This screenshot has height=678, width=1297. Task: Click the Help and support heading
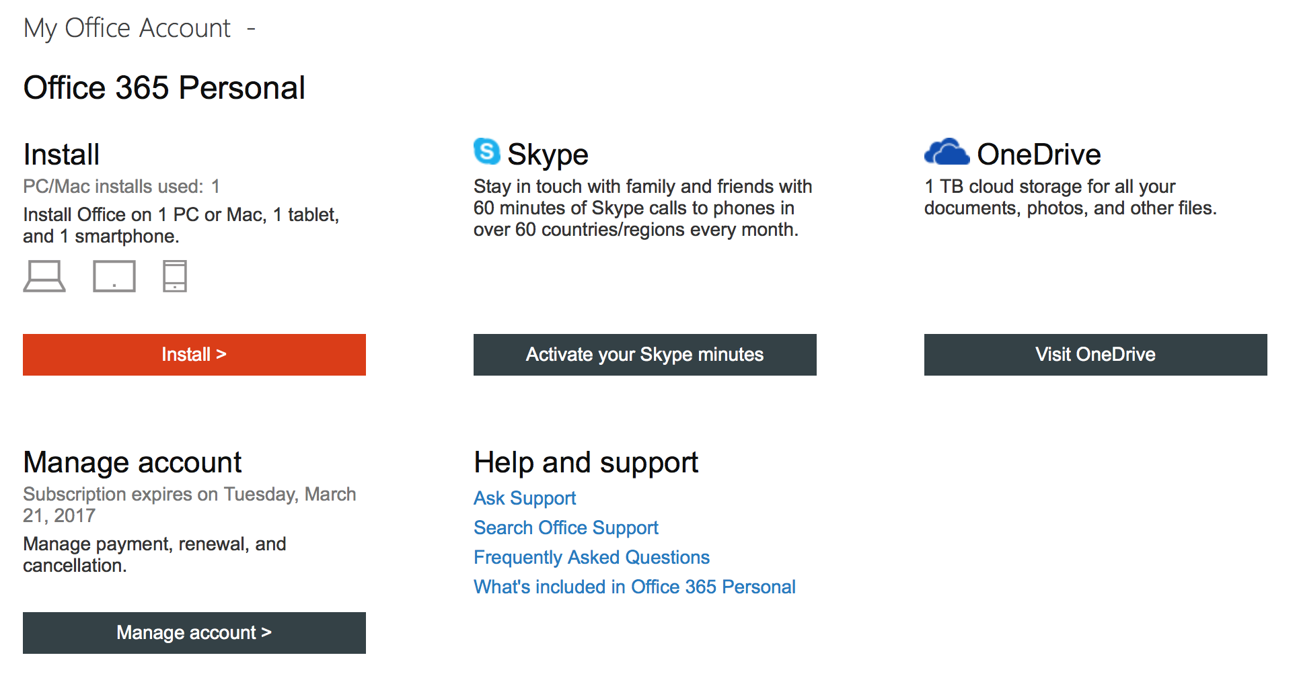586,462
